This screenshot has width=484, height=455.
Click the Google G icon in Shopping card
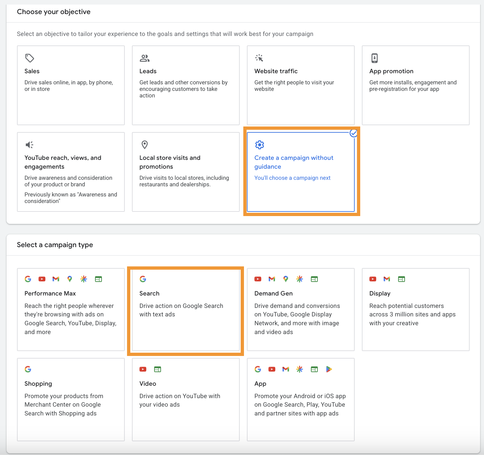coord(28,369)
